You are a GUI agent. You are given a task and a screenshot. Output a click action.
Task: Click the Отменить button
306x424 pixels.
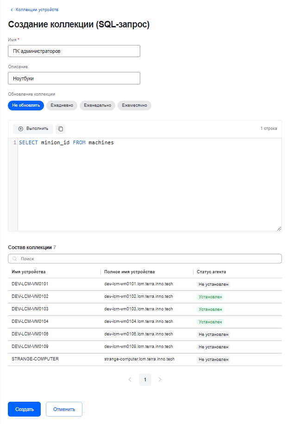(x=64, y=409)
